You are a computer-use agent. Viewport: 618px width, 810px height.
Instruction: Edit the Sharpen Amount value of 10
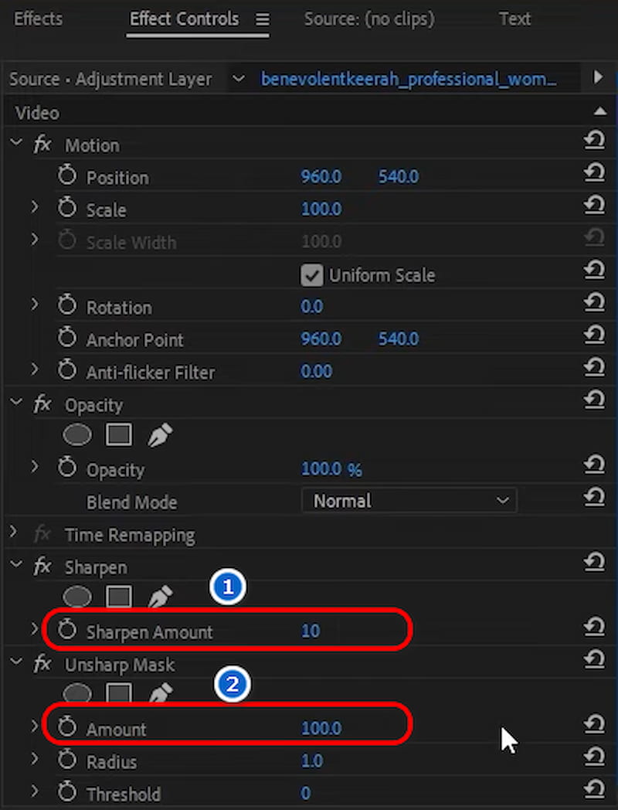coord(311,631)
